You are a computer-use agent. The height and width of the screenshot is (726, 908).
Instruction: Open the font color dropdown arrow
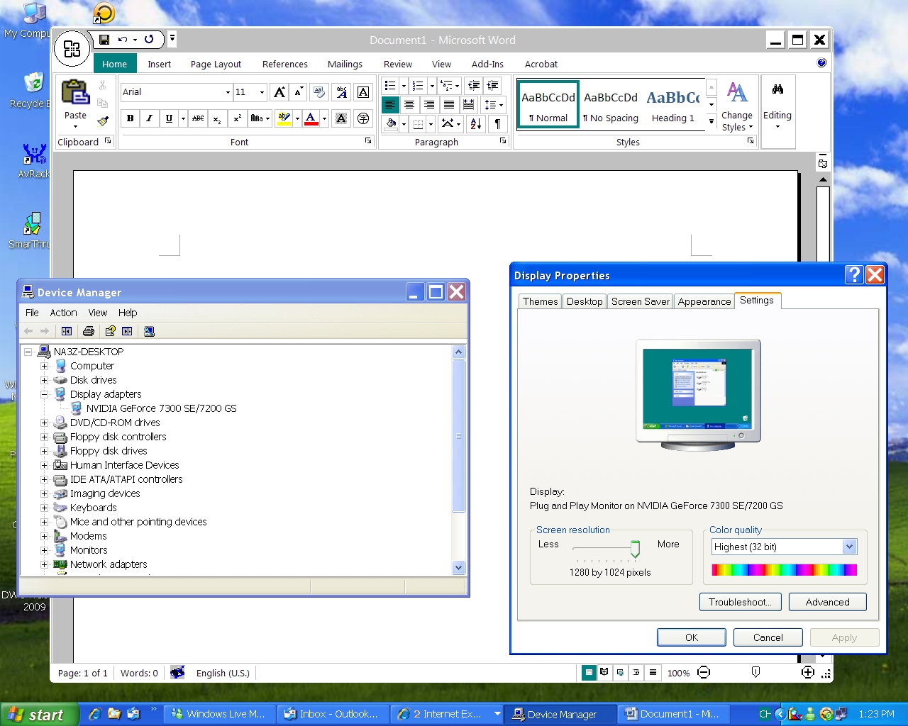pos(324,118)
